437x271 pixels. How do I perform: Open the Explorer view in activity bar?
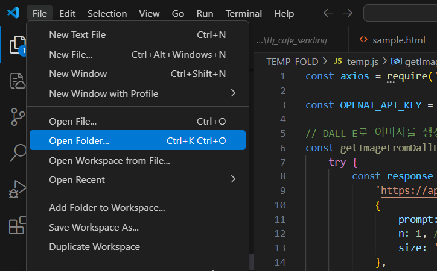pos(14,46)
